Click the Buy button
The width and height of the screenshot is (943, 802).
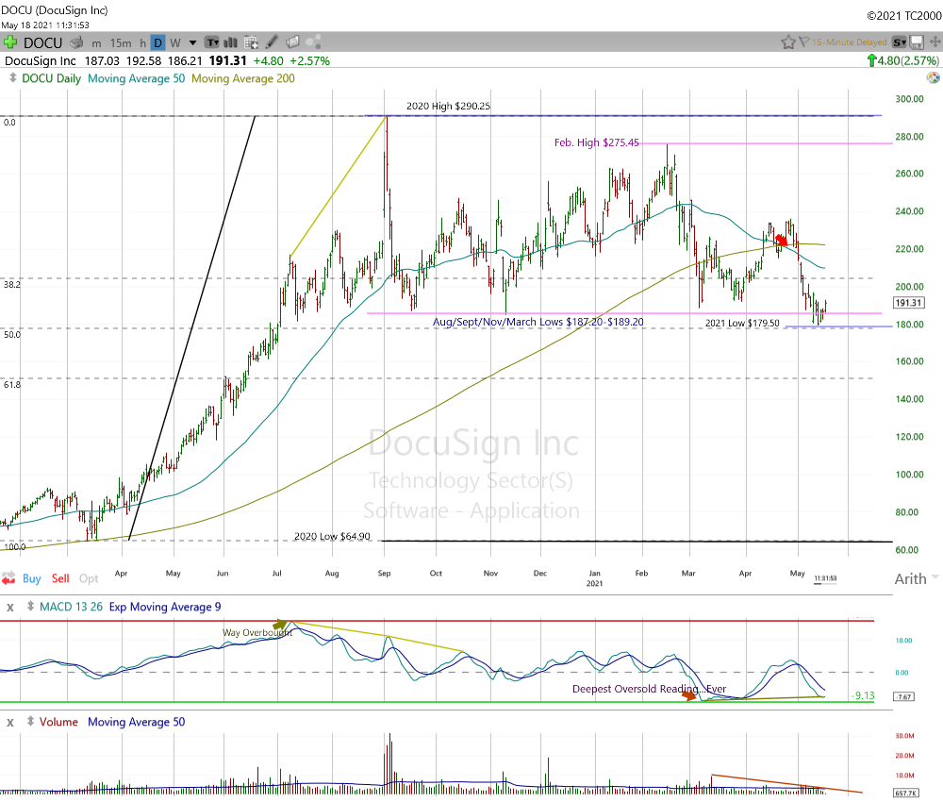click(32, 578)
